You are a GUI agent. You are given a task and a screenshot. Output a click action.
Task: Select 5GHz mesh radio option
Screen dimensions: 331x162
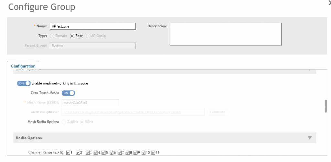point(81,122)
